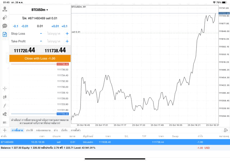Open the accounts profile icon
Screen dimensions: 230x161
pos(5,9)
